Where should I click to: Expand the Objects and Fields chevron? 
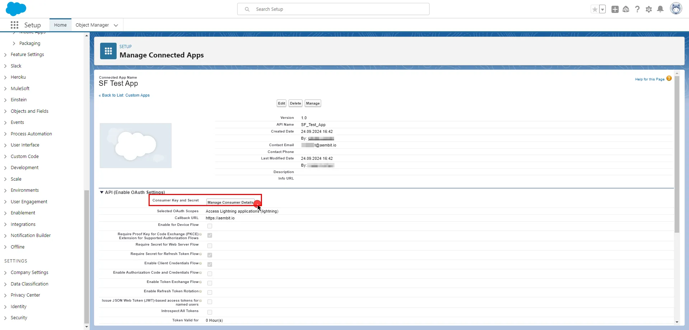coord(5,111)
